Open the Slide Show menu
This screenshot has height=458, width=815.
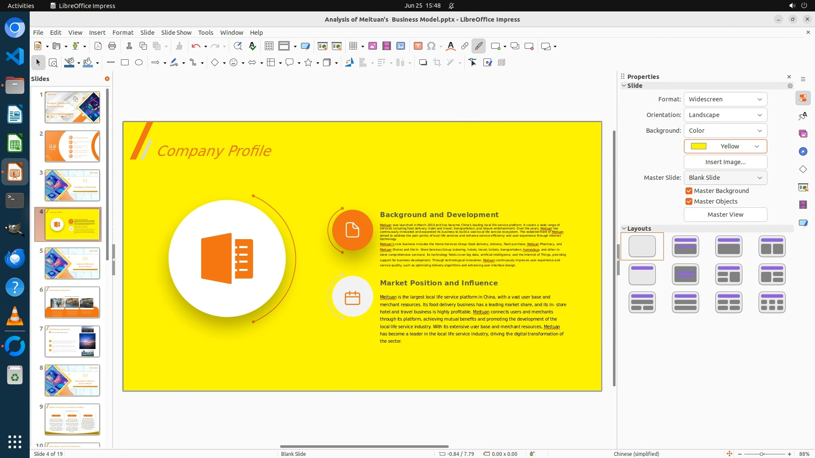pos(176,33)
